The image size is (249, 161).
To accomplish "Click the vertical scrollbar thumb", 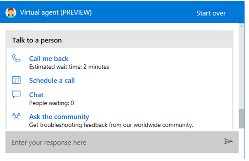I will tap(242, 118).
